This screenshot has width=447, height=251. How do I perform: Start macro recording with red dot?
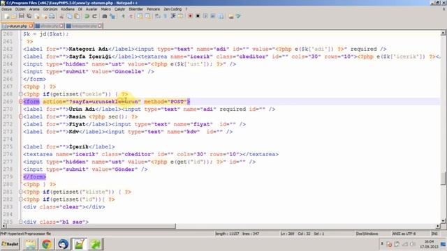190,16
